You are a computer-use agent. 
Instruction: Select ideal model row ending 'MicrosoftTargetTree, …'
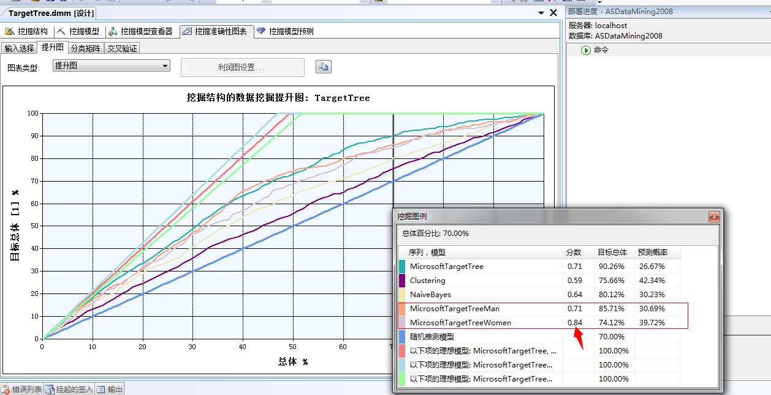(539, 351)
